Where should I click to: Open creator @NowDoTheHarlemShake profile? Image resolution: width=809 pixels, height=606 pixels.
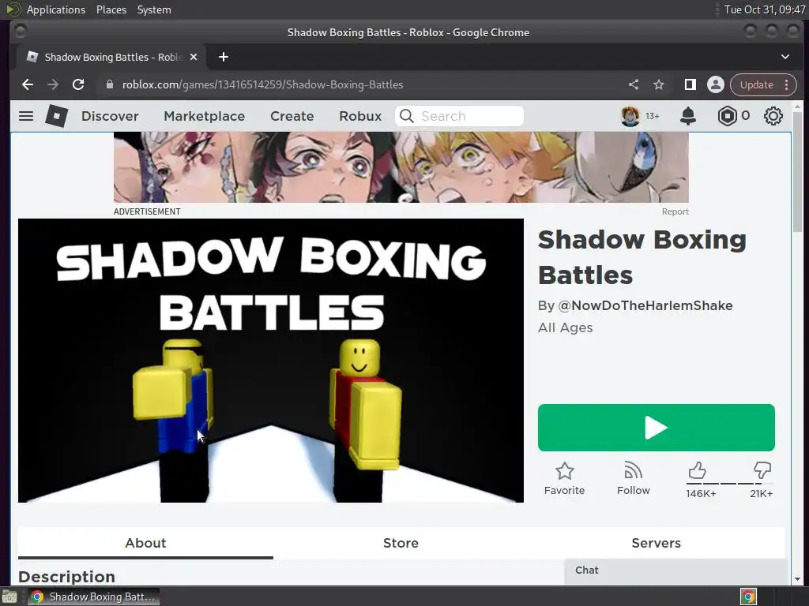pyautogui.click(x=645, y=305)
